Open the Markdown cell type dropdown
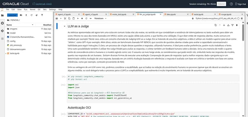 click(100, 19)
